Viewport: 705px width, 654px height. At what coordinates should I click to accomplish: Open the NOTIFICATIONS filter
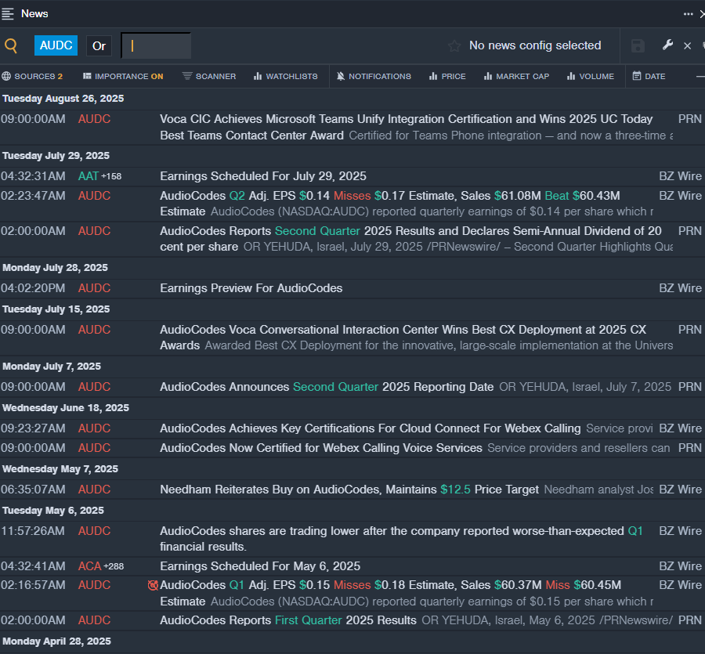pos(374,77)
